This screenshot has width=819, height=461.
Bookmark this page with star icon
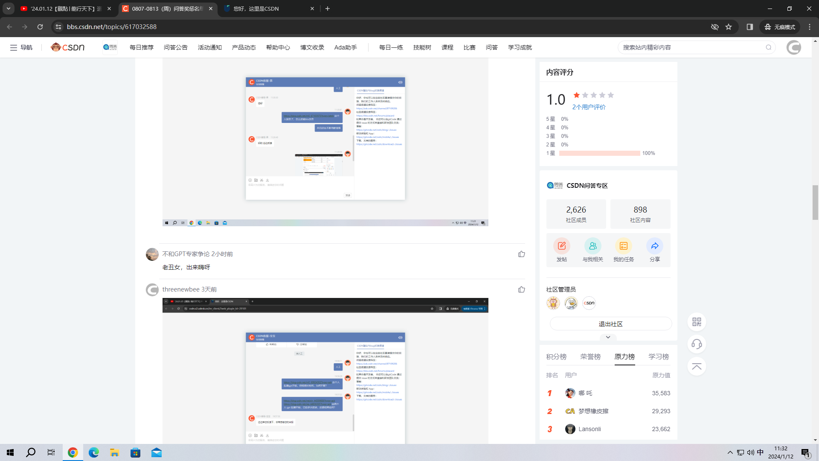tap(729, 27)
